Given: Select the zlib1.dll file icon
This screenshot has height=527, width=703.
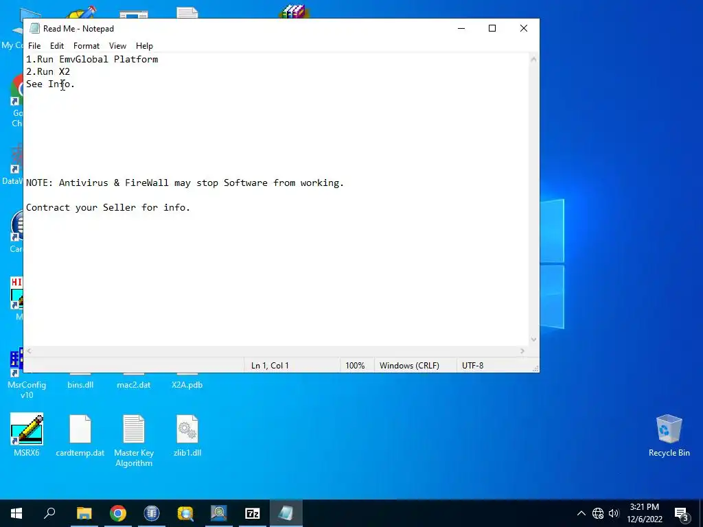Looking at the screenshot, I should coord(187,434).
